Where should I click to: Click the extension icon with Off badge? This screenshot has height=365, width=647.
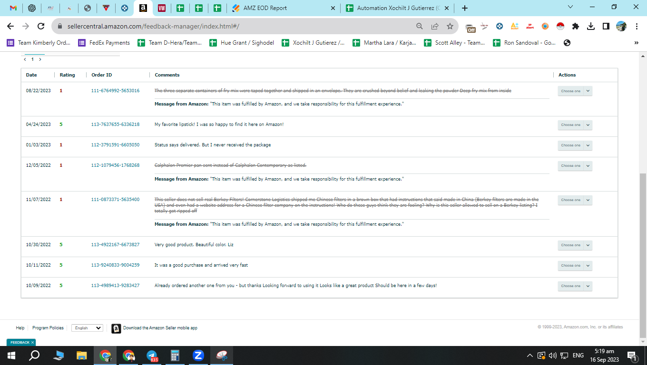470,27
